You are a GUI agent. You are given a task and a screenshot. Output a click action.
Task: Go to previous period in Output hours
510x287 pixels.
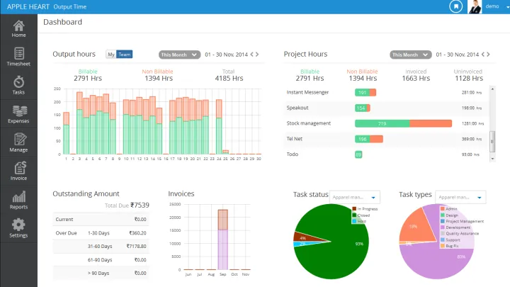pos(252,55)
